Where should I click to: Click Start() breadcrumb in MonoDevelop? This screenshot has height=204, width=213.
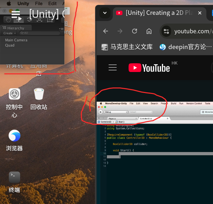[x=120, y=122]
